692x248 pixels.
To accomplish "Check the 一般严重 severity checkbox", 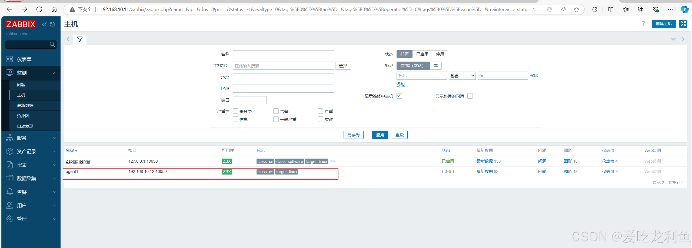I will (276, 119).
